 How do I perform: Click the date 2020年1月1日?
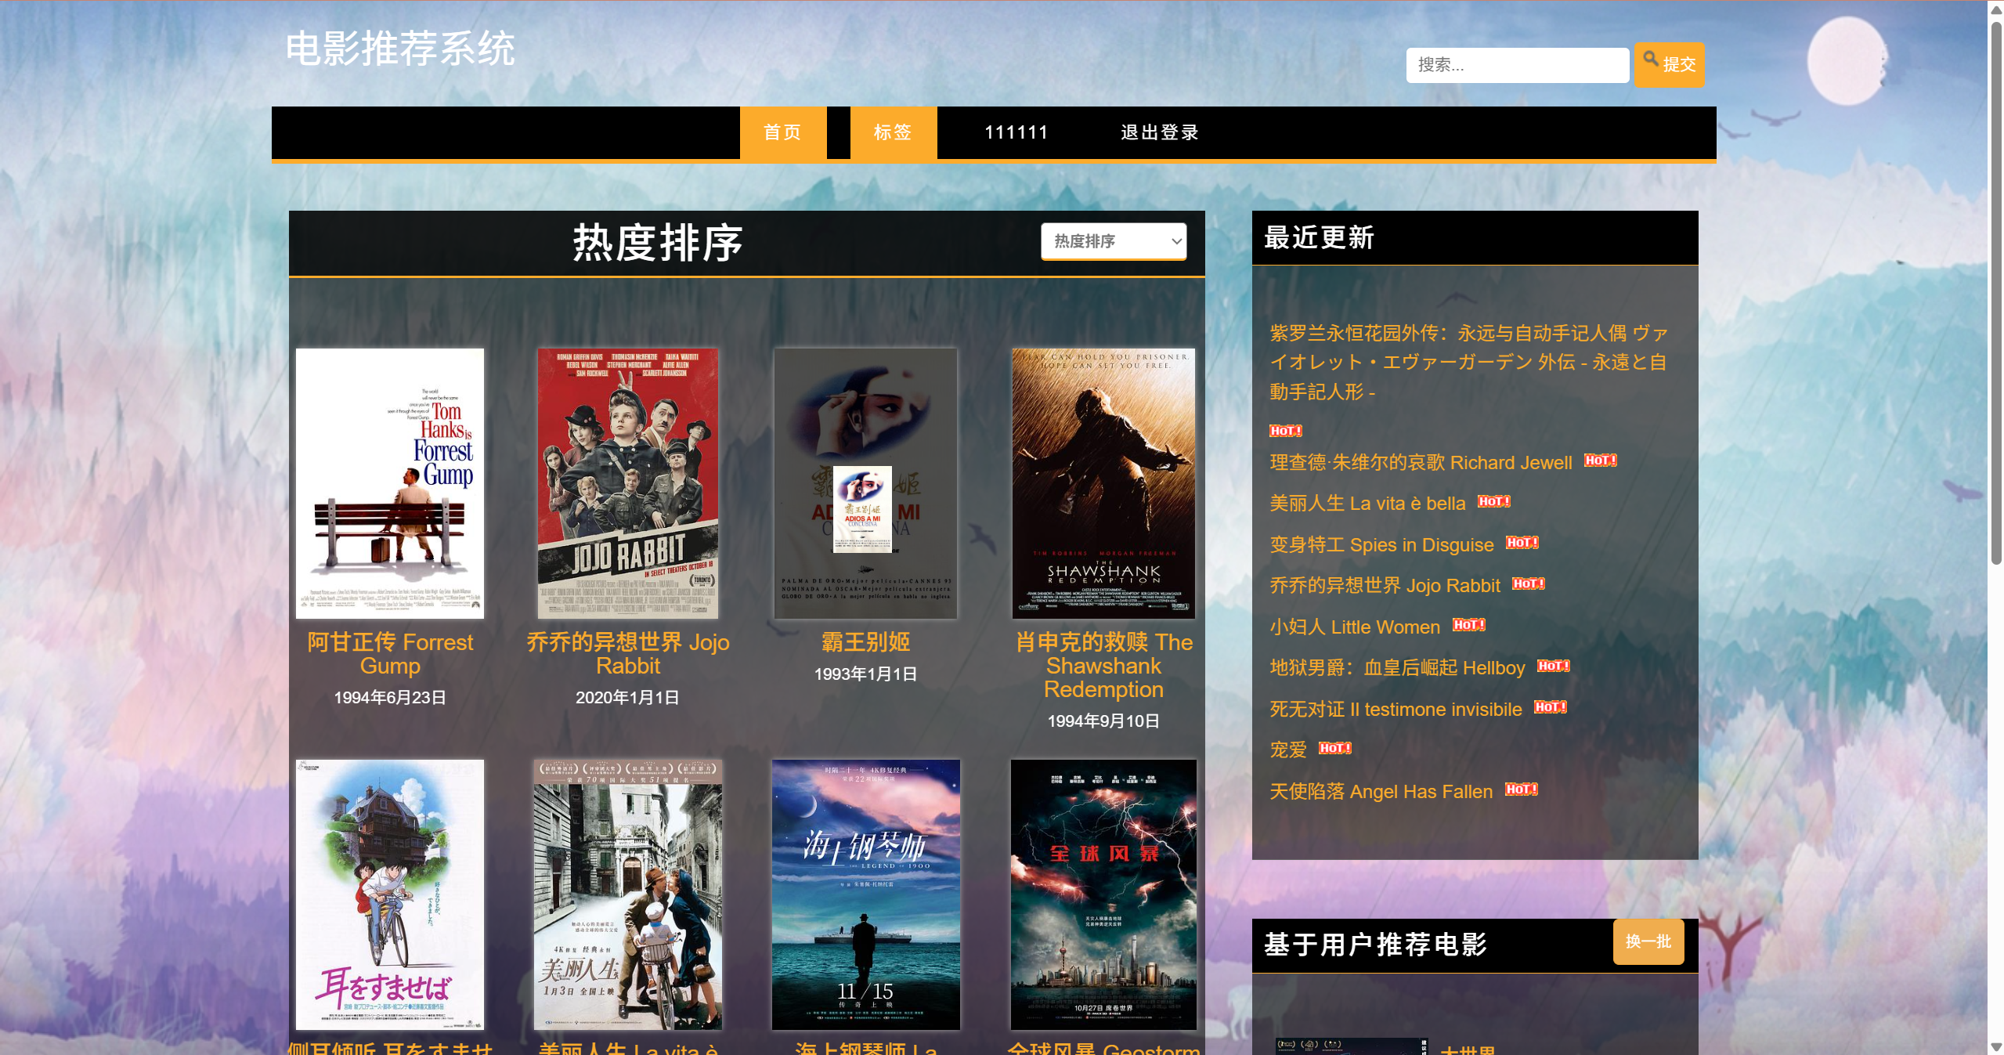[x=627, y=698]
